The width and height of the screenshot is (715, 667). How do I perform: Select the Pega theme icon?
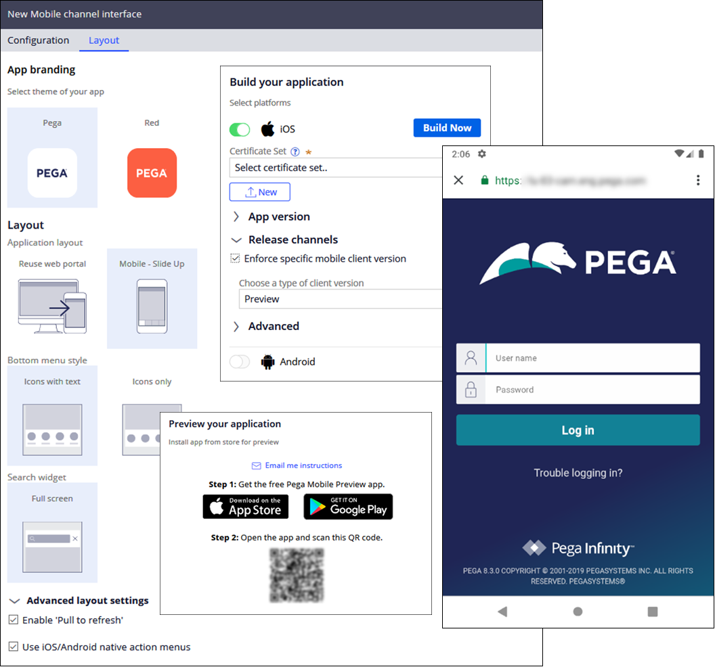[52, 172]
